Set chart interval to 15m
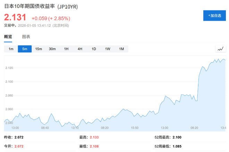 (39, 49)
